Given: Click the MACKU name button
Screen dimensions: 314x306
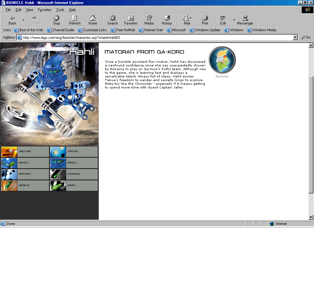Looking at the screenshot, I should click(x=33, y=163).
